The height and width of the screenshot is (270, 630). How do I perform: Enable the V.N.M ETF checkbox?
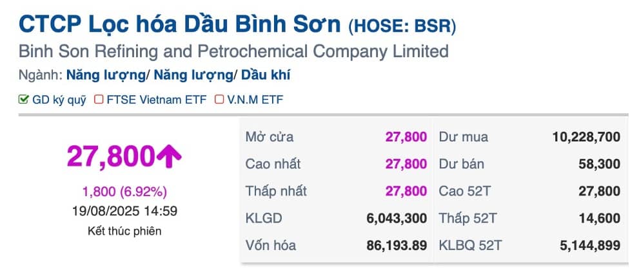[x=219, y=100]
